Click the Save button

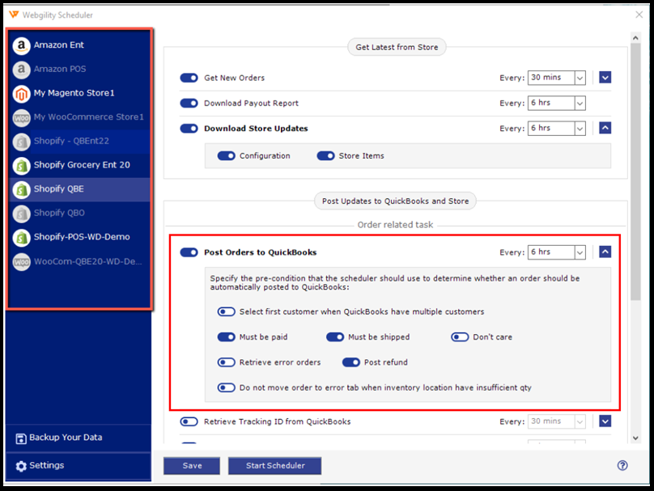pos(192,466)
